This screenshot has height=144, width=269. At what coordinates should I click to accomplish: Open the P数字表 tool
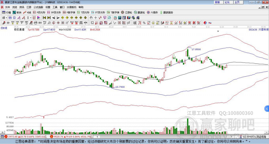pos(69,13)
